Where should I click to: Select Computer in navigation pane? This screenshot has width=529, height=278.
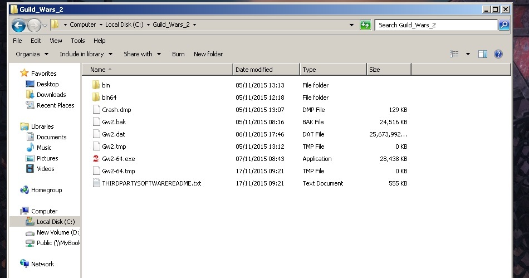tap(44, 211)
